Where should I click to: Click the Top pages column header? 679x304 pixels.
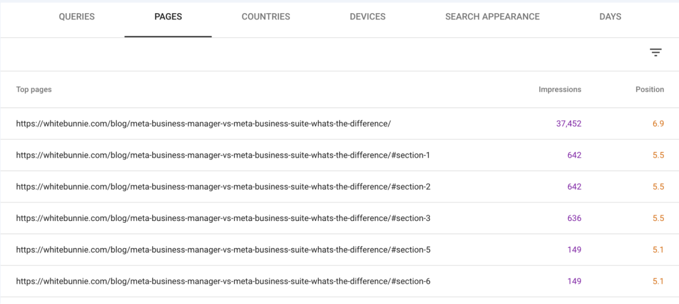click(34, 89)
